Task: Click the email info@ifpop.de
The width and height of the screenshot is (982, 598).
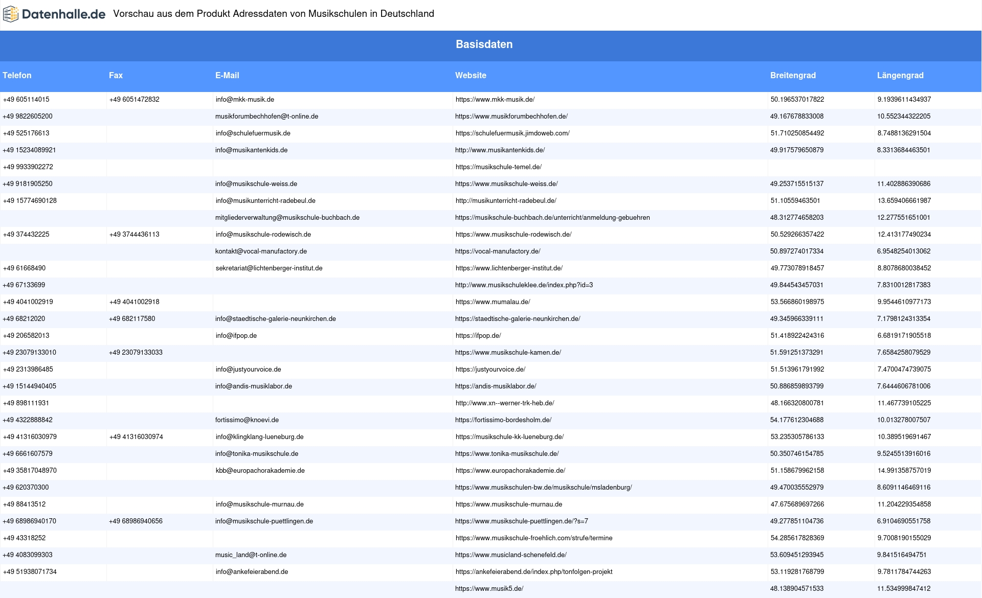Action: pyautogui.click(x=236, y=336)
